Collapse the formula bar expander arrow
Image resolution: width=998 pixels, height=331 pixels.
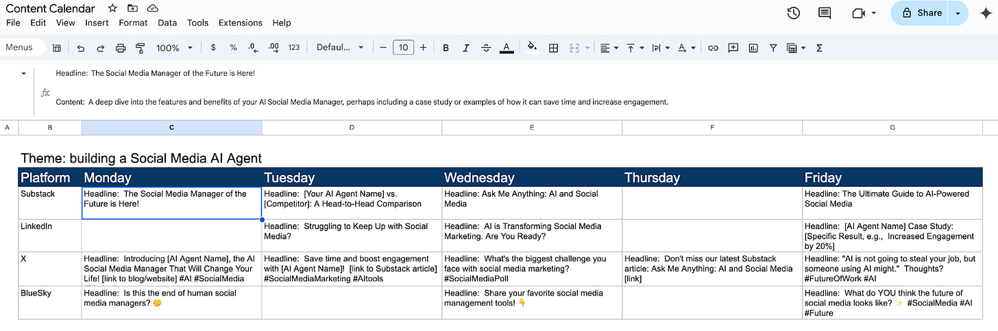pyautogui.click(x=24, y=73)
